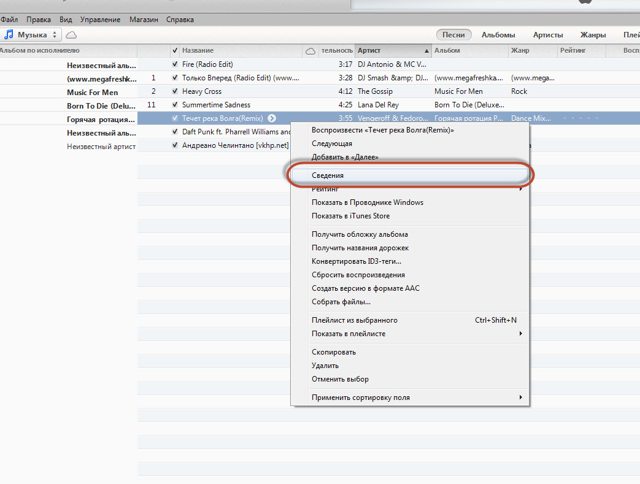Select Воспроизвести «Течет река Волга(Remix)» menu entry
This screenshot has height=484, width=640.
[410, 130]
